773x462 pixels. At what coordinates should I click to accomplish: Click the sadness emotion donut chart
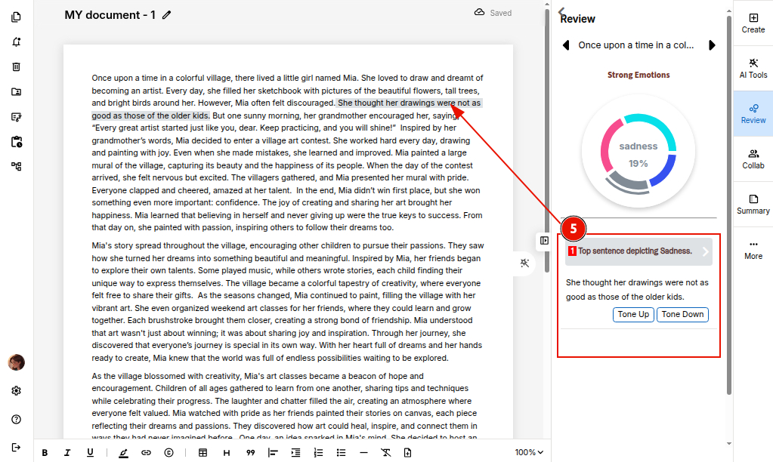click(x=638, y=152)
